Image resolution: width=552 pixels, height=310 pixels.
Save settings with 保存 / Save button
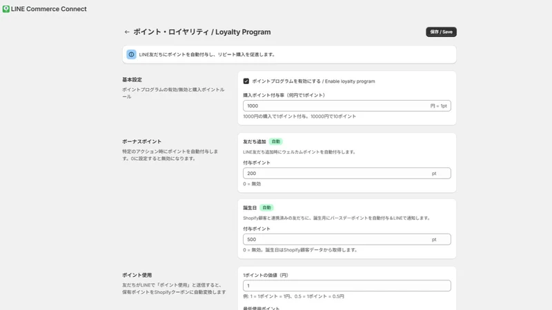441,32
